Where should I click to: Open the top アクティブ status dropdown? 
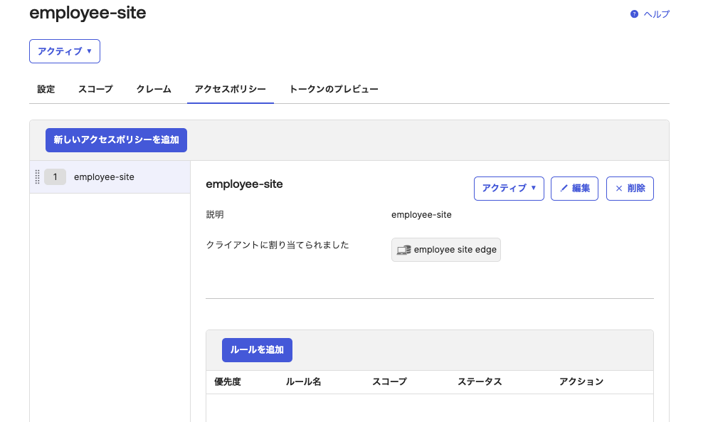coord(64,51)
